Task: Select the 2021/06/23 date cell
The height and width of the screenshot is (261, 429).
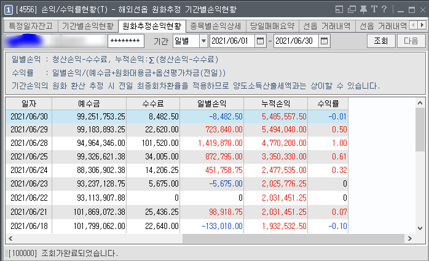Action: click(29, 183)
